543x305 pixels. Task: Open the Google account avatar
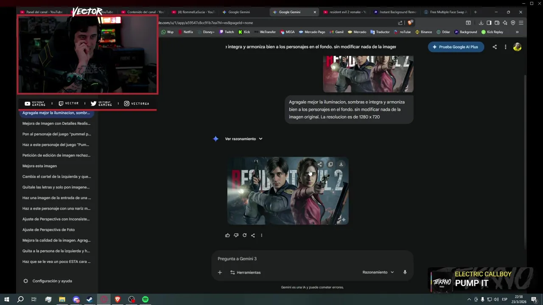coord(517,47)
